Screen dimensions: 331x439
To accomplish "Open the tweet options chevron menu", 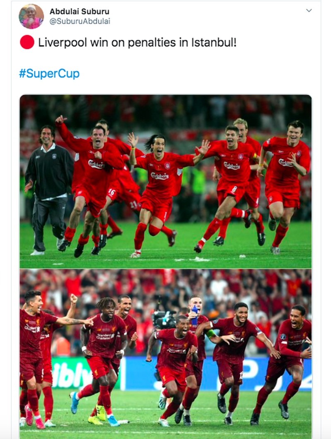I will click(309, 11).
